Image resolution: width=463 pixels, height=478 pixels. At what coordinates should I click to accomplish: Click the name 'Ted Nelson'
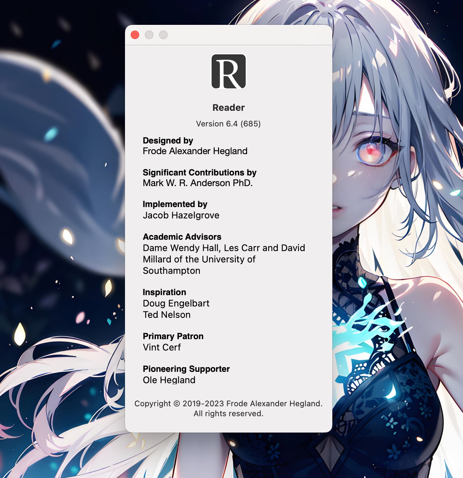(x=167, y=315)
